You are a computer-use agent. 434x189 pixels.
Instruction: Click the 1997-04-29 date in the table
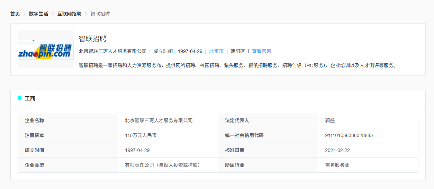click(137, 150)
